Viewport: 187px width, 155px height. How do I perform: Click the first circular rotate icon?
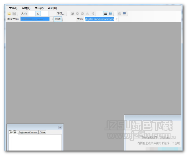click(77, 14)
